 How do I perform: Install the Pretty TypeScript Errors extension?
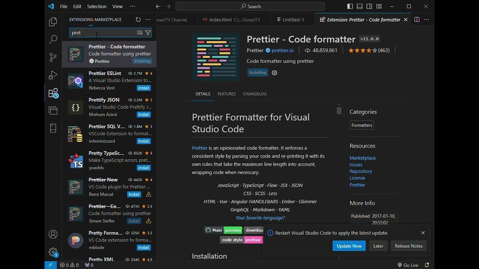(x=144, y=168)
